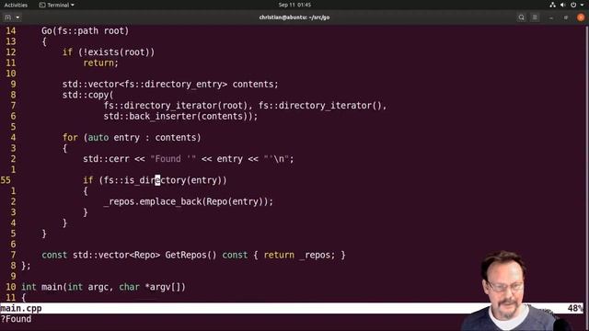The height and width of the screenshot is (331, 589).
Task: Click the '48%' position indicator
Action: [575, 308]
